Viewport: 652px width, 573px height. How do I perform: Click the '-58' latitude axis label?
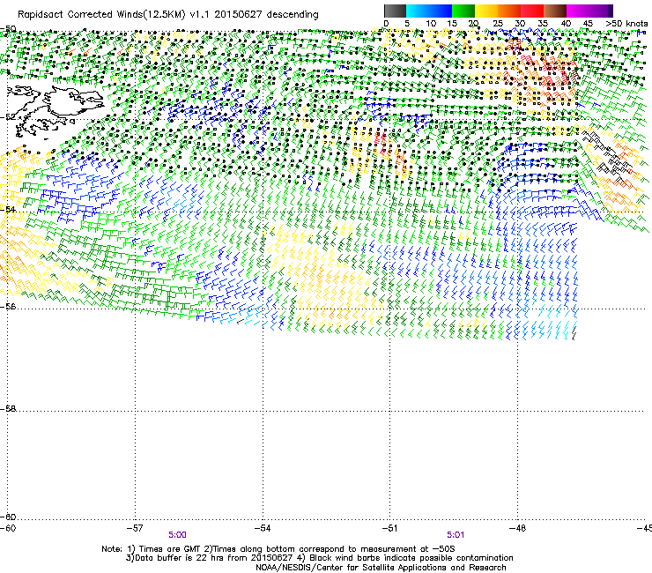8,409
